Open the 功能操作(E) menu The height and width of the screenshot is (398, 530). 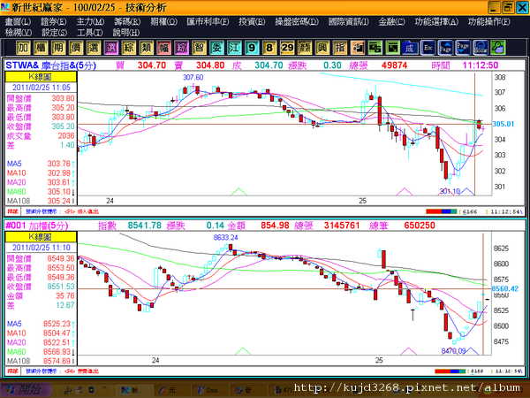[x=489, y=21]
